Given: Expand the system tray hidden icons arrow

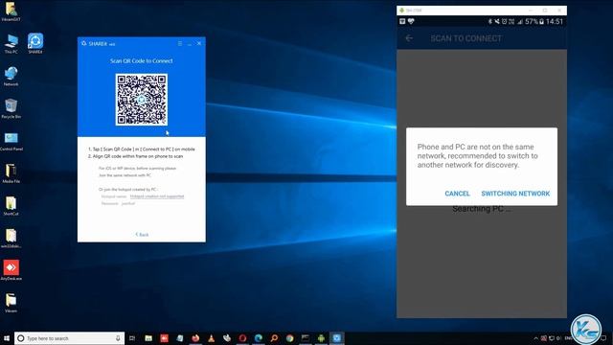Looking at the screenshot, I should tap(536, 338).
